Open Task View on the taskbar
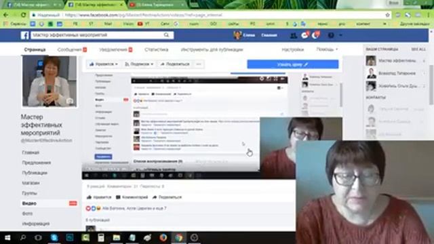 point(39,238)
